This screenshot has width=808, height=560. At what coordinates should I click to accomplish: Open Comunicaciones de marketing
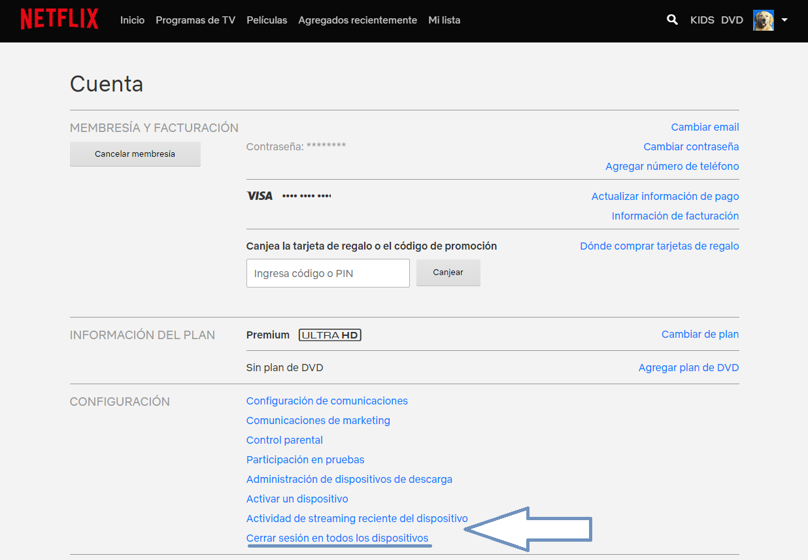click(x=318, y=421)
